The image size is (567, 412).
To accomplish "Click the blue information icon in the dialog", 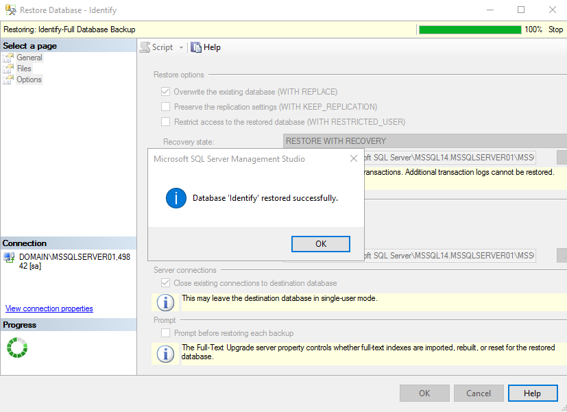I will tap(176, 198).
